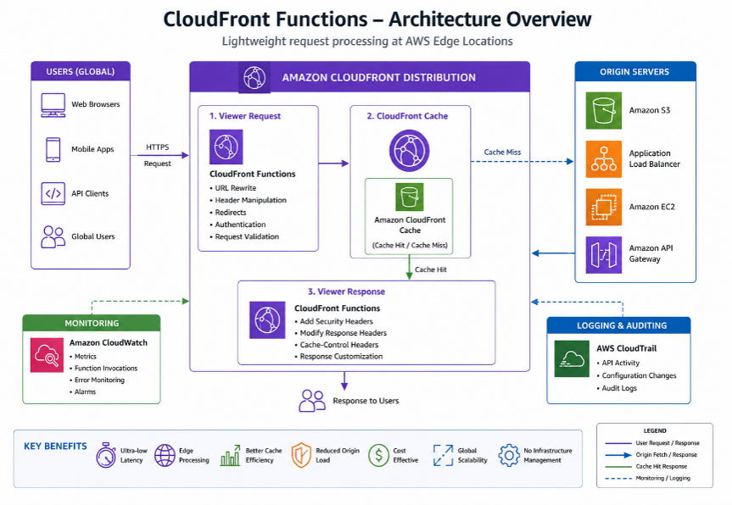Screen dimensions: 732x505
Task: Click the Amazon S3 bucket icon
Action: (x=604, y=110)
